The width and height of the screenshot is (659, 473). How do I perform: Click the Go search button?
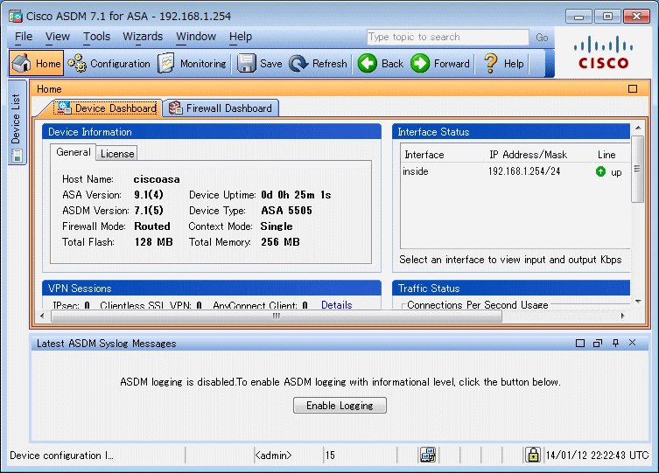tap(542, 38)
